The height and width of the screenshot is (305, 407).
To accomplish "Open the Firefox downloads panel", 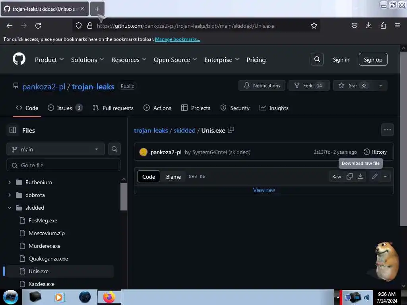I will (x=368, y=25).
